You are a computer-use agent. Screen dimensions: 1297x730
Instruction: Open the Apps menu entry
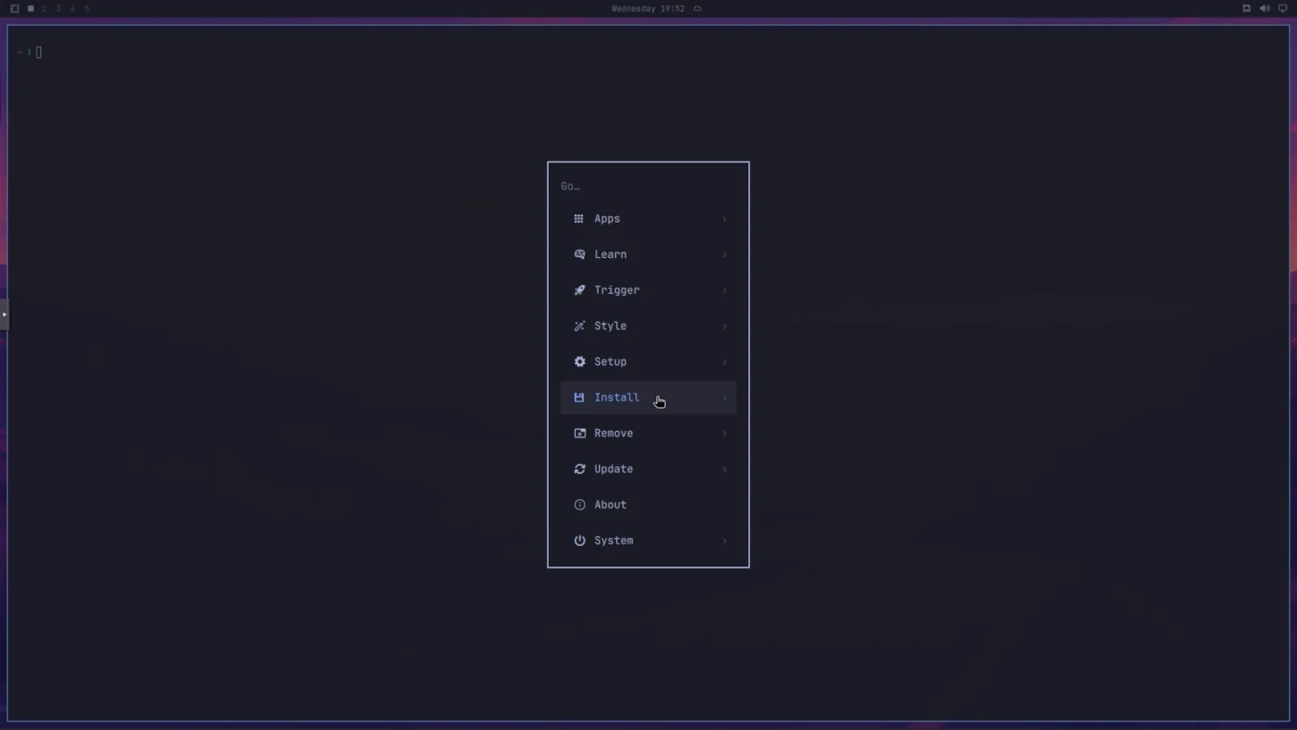(648, 219)
